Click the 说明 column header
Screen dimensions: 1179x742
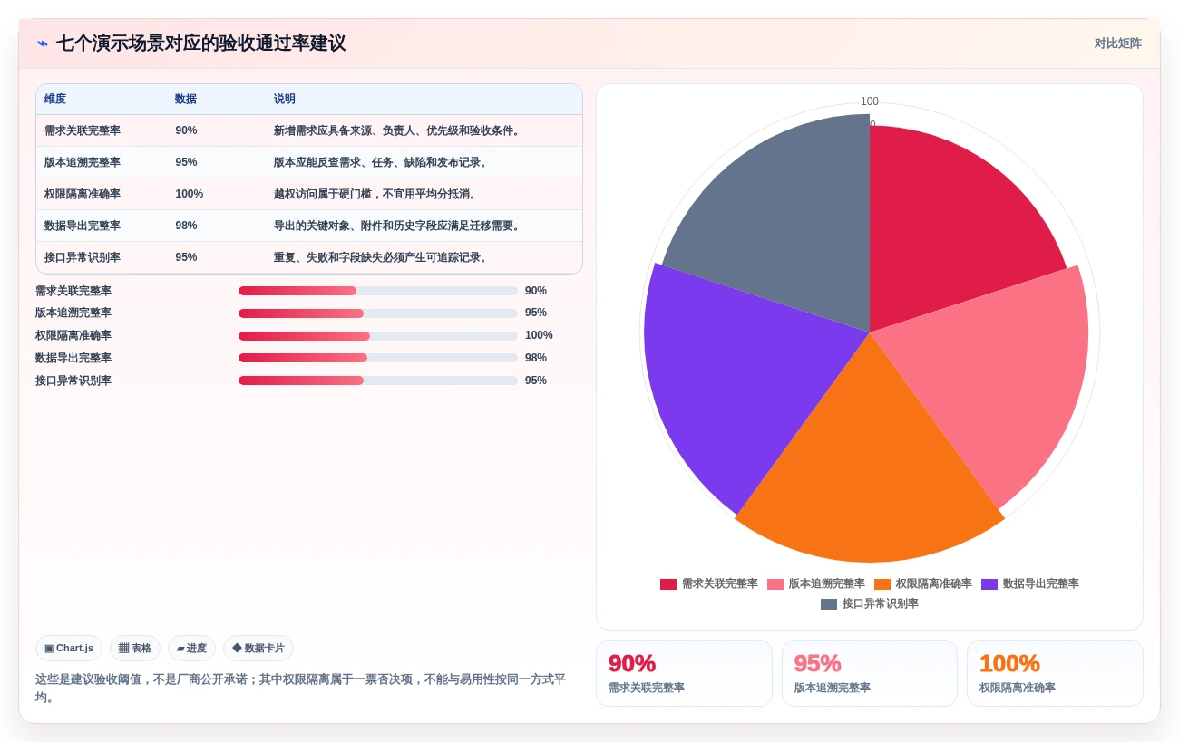click(285, 100)
